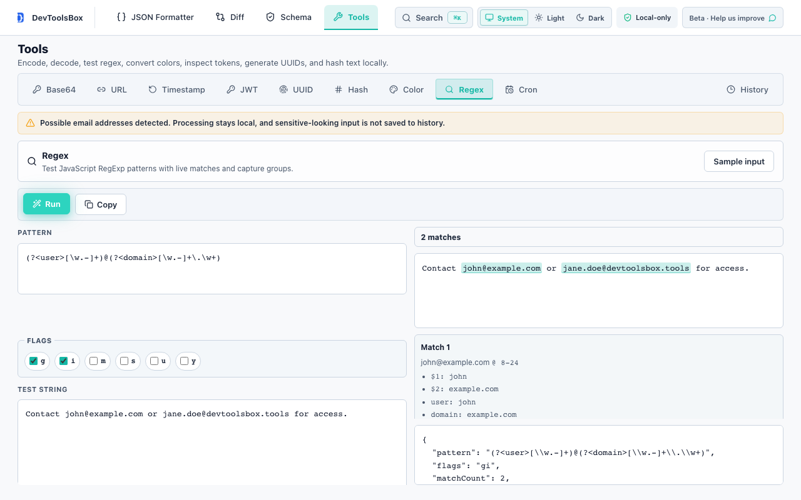Click the '"flags": "gi"' JSON line
The width and height of the screenshot is (801, 500).
[x=466, y=466]
